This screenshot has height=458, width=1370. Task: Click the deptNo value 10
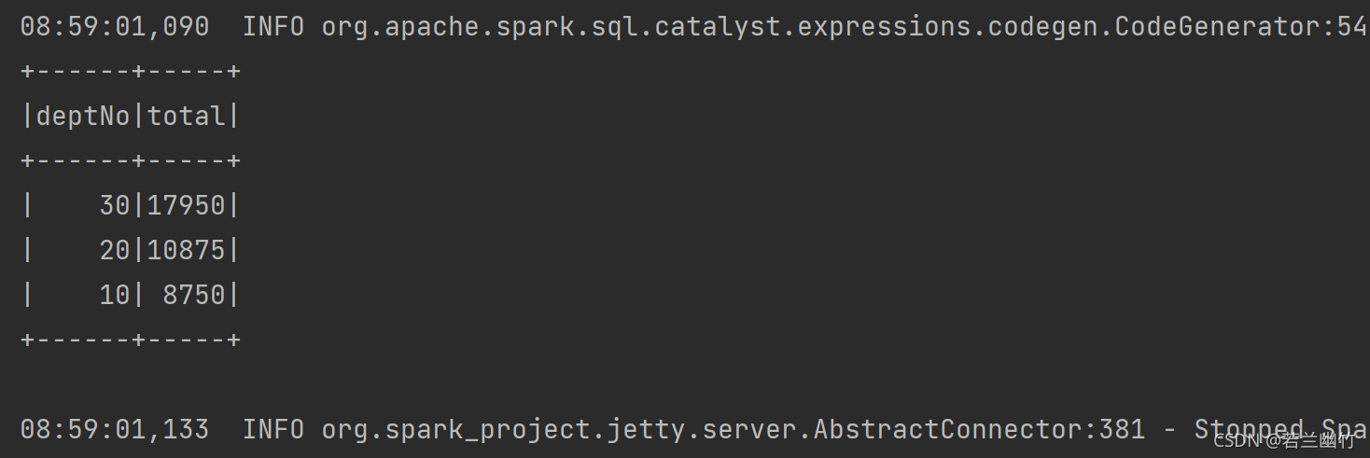click(x=115, y=295)
